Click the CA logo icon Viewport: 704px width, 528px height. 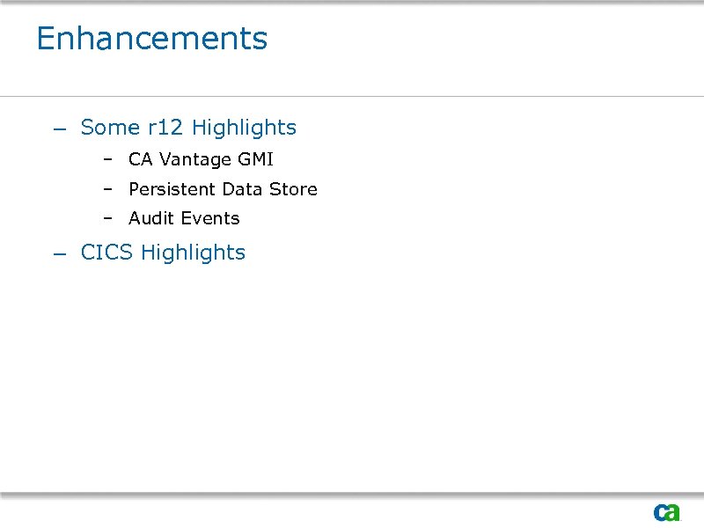coord(666,512)
